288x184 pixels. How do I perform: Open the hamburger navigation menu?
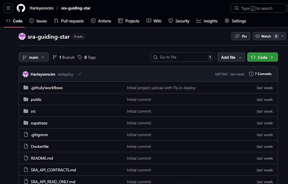pyautogui.click(x=8, y=8)
